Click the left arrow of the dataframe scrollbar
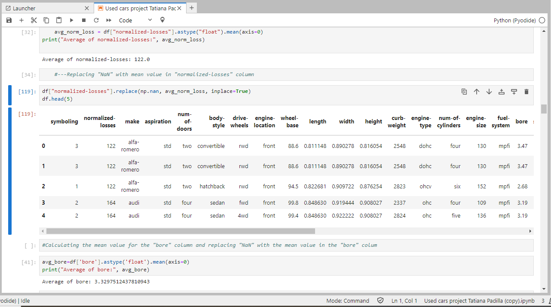This screenshot has height=307, width=551. point(42,231)
